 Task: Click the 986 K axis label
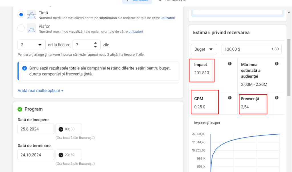click(201, 159)
